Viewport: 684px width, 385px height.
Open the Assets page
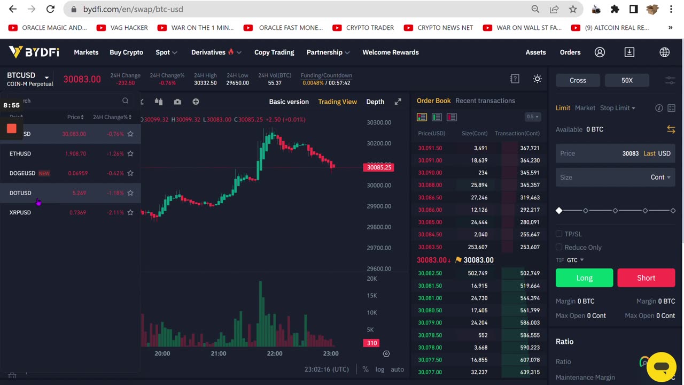[x=535, y=52]
